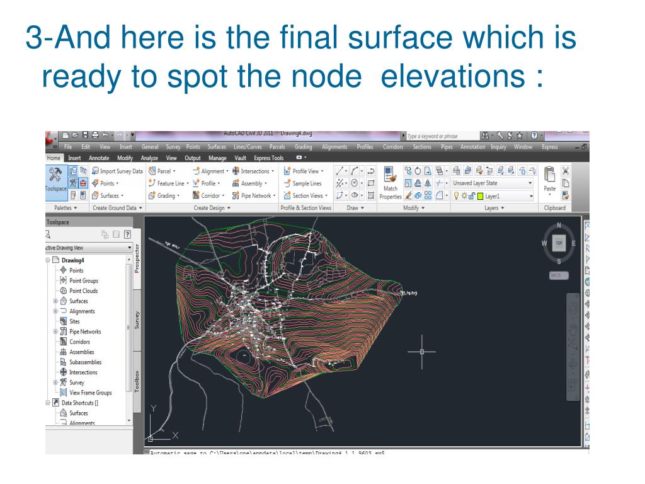Open the Pipes menu
The width and height of the screenshot is (645, 484).
pos(447,147)
